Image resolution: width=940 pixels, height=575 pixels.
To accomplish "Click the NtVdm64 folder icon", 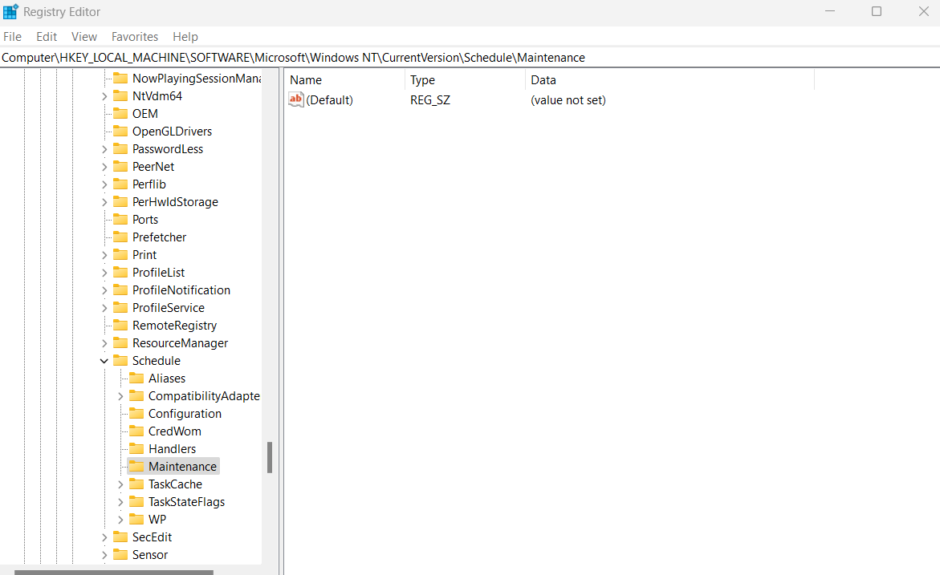I will (120, 96).
